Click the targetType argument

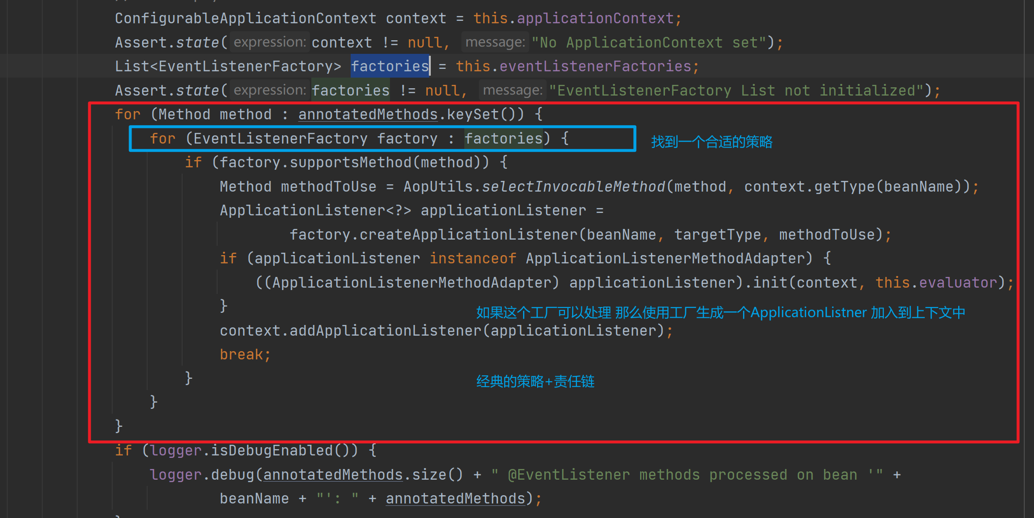718,235
